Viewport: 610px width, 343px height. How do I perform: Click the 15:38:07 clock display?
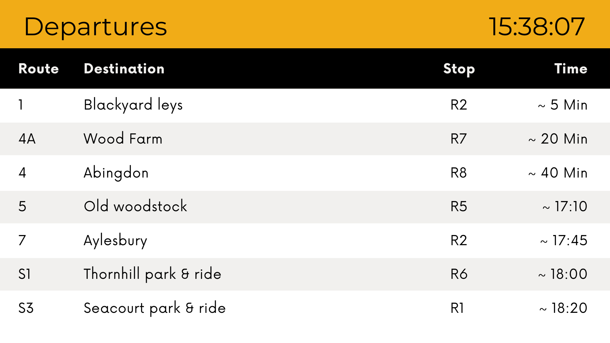pos(537,27)
